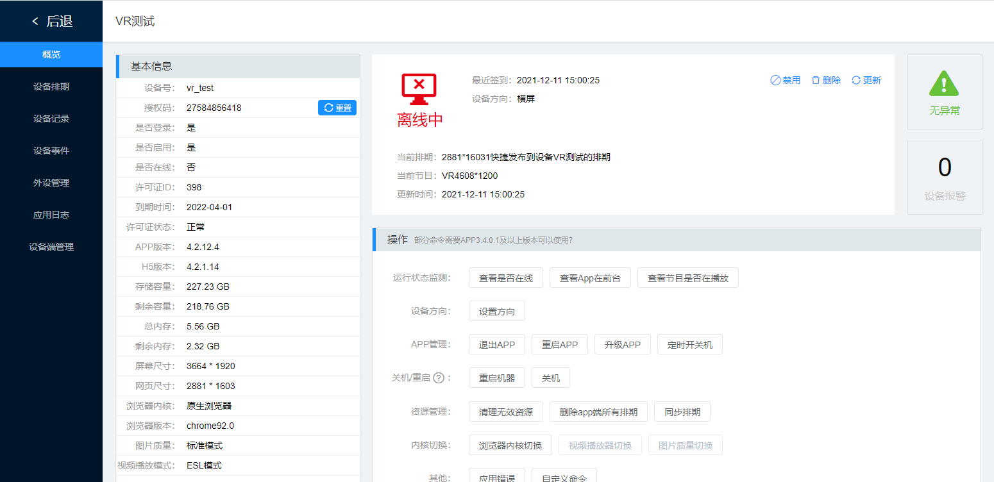The image size is (994, 482).
Task: Click 查看App在前台 button
Action: pyautogui.click(x=590, y=278)
